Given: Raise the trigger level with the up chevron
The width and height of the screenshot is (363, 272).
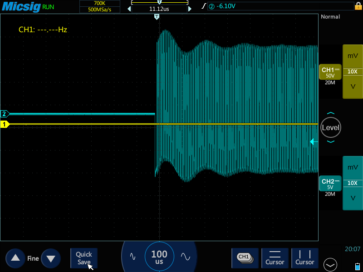Looking at the screenshot, I should tap(331, 113).
